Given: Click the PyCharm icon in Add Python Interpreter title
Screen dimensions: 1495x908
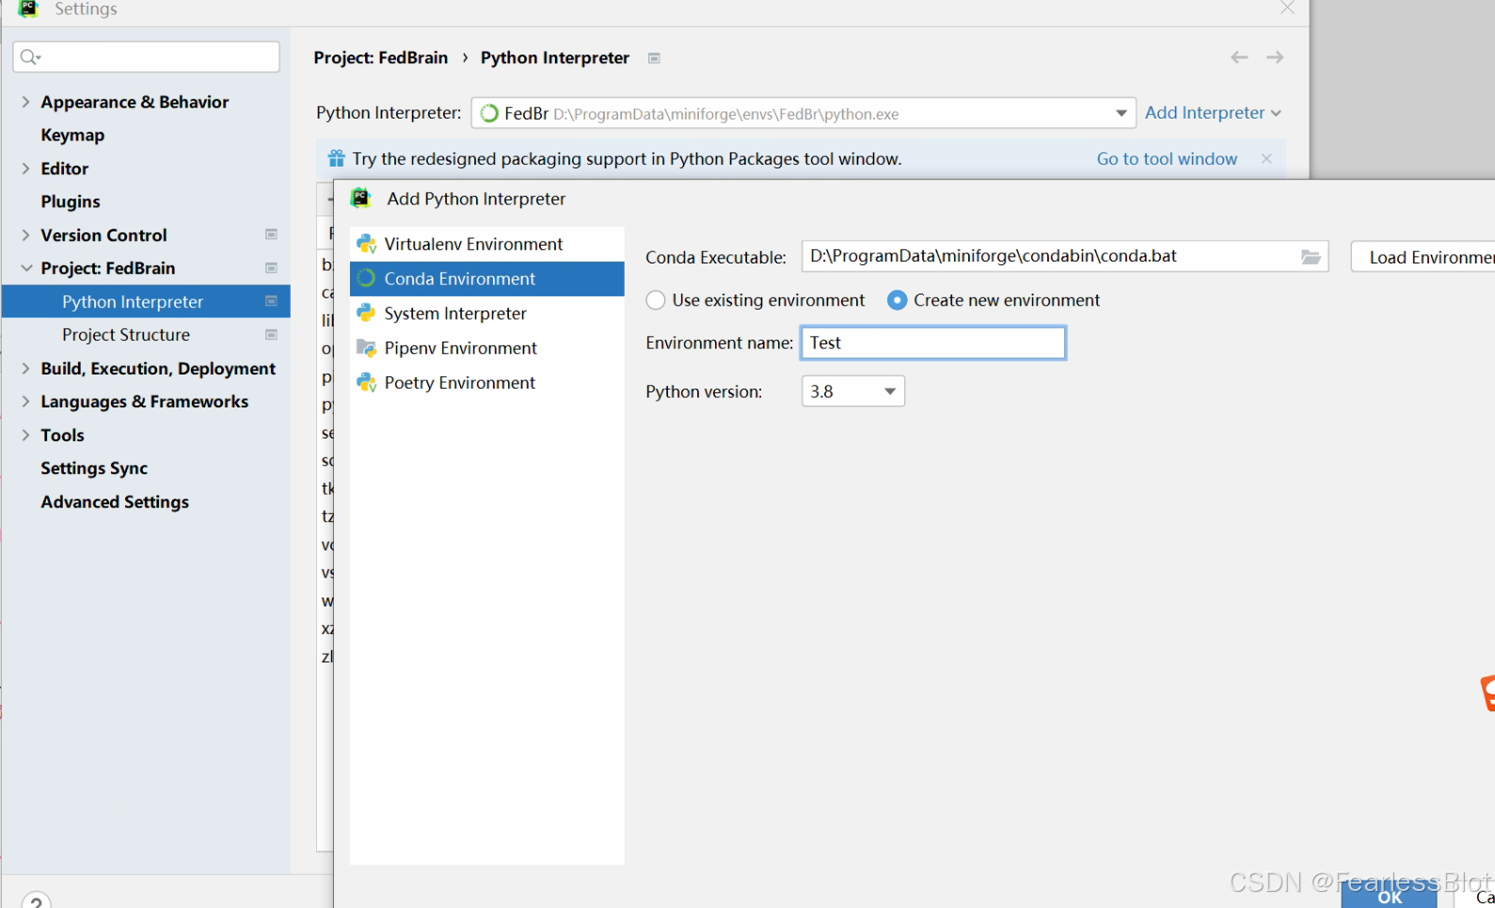Looking at the screenshot, I should tap(361, 198).
